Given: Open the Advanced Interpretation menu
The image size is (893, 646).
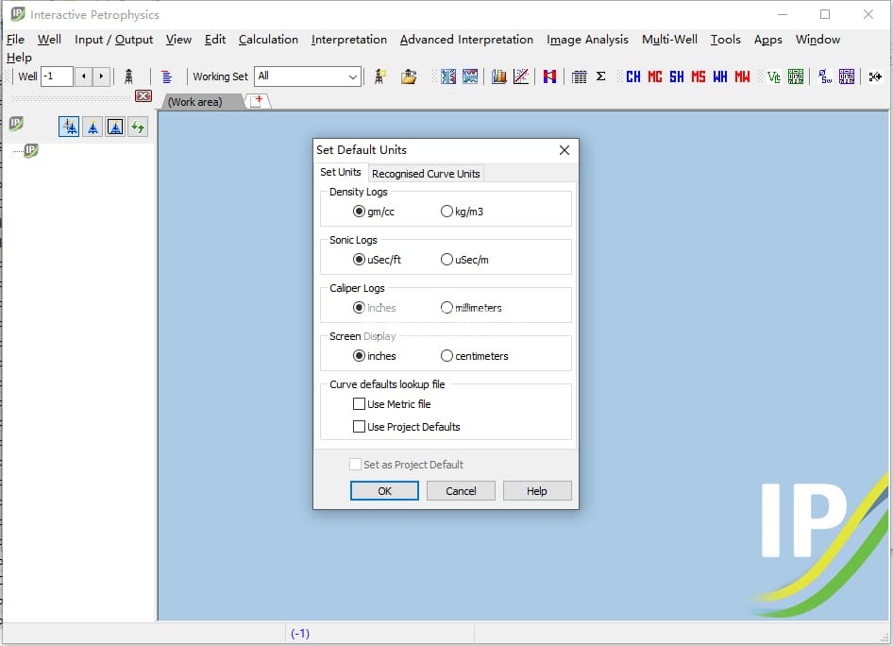Looking at the screenshot, I should click(466, 40).
